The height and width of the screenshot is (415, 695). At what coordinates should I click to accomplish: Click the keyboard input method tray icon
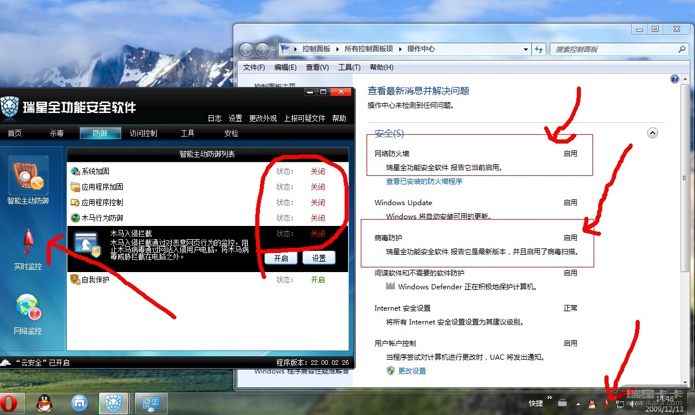562,403
